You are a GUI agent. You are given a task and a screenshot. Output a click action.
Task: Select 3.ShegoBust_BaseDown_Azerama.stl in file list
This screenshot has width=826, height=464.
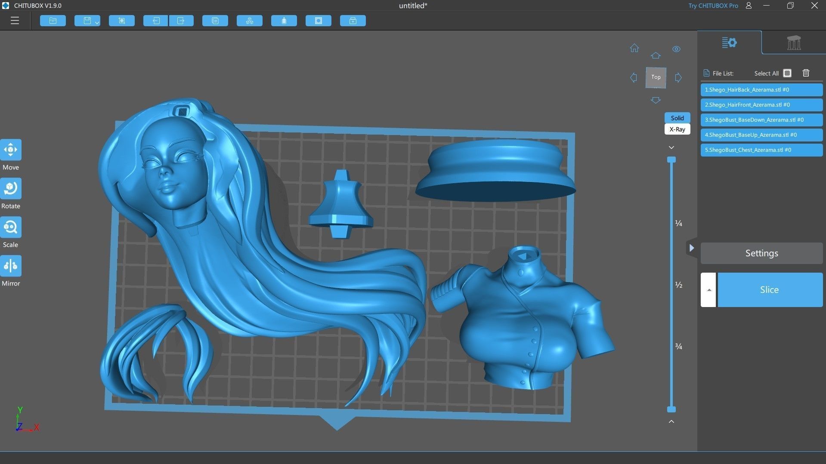click(x=761, y=120)
